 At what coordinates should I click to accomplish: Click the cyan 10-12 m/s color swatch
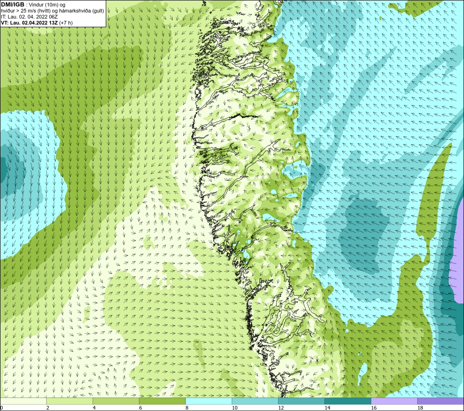[255, 401]
